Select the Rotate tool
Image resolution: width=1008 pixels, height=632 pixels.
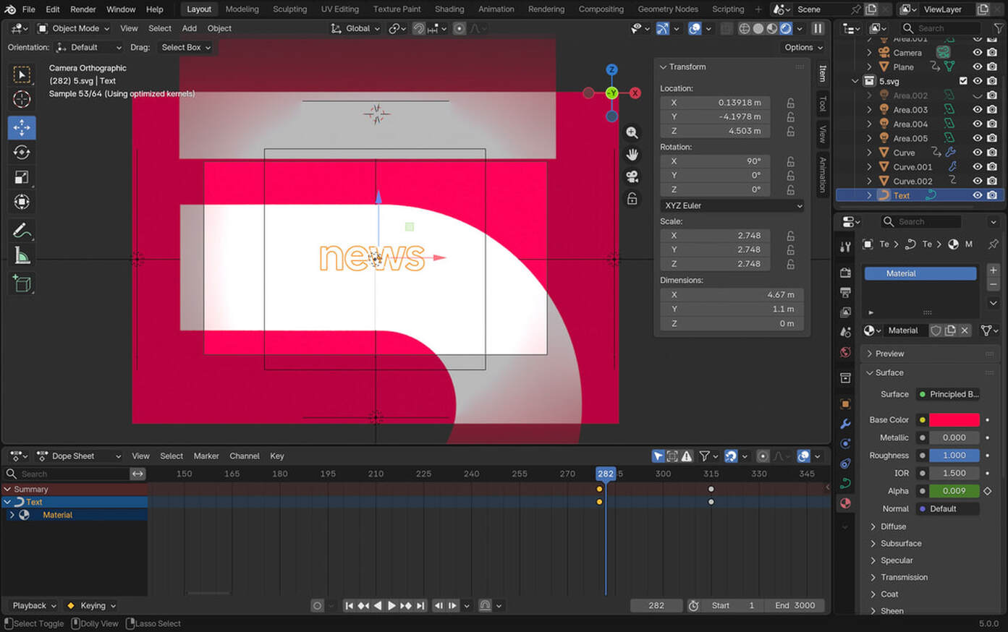pos(22,153)
